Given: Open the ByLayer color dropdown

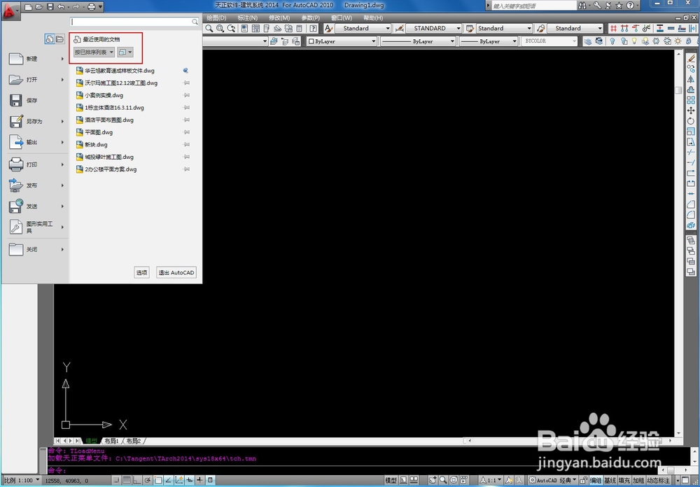Looking at the screenshot, I should (342, 41).
